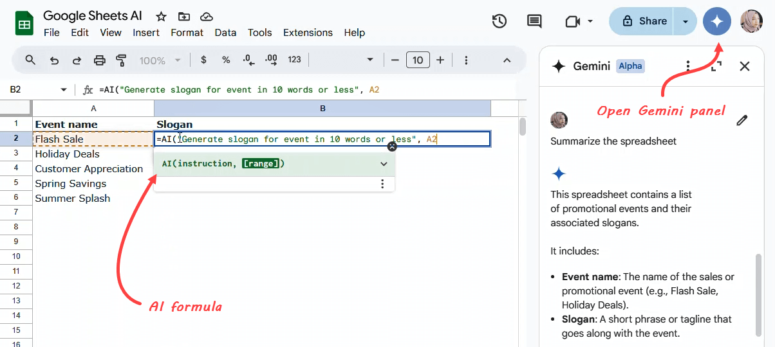The height and width of the screenshot is (347, 775).
Task: Click the undo arrow in toolbar
Action: [55, 60]
